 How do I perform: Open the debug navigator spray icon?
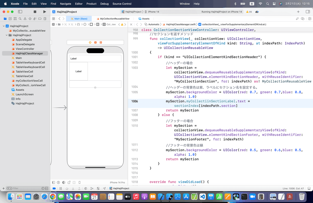35,19
